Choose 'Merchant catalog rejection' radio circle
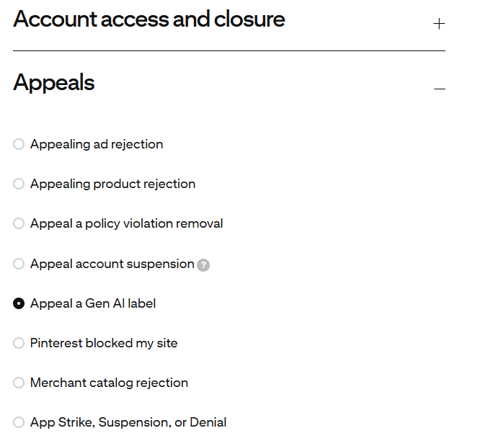 click(19, 383)
